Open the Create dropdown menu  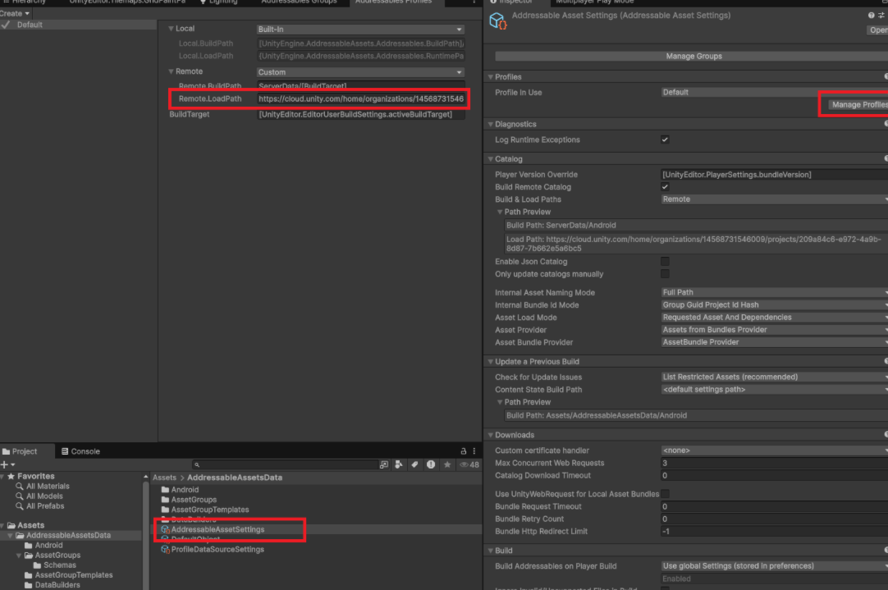coord(15,14)
